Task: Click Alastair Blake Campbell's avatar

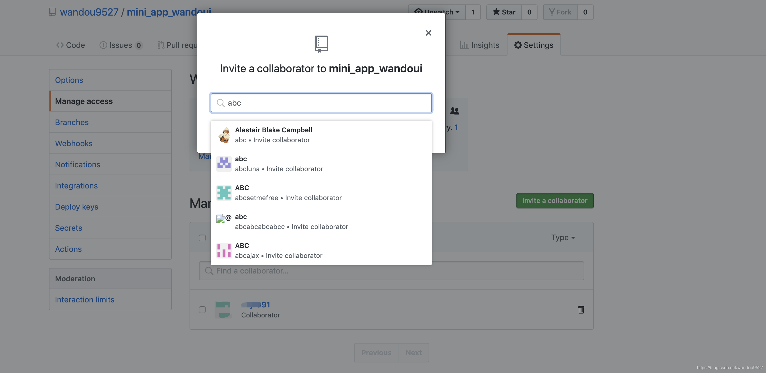Action: point(224,135)
